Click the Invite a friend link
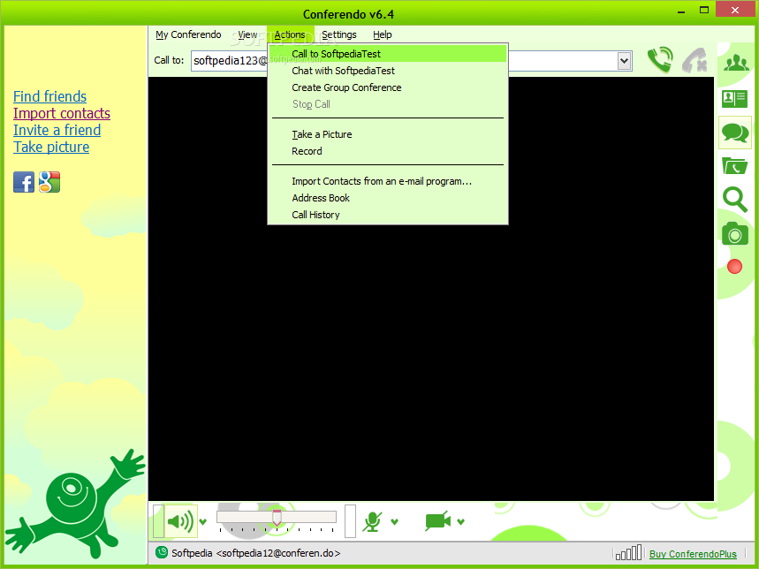Screen dimensions: 759x569 pyautogui.click(x=57, y=130)
